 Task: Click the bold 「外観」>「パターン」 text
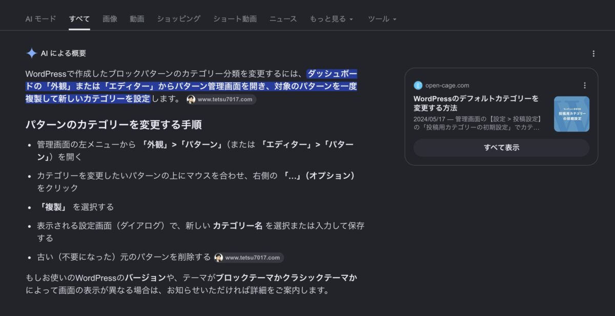pos(182,144)
